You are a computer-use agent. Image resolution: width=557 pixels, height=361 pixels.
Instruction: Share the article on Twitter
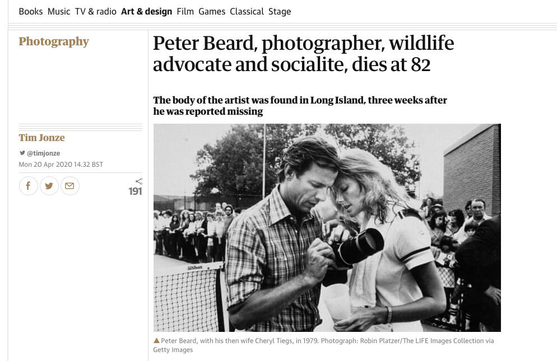[x=49, y=186]
